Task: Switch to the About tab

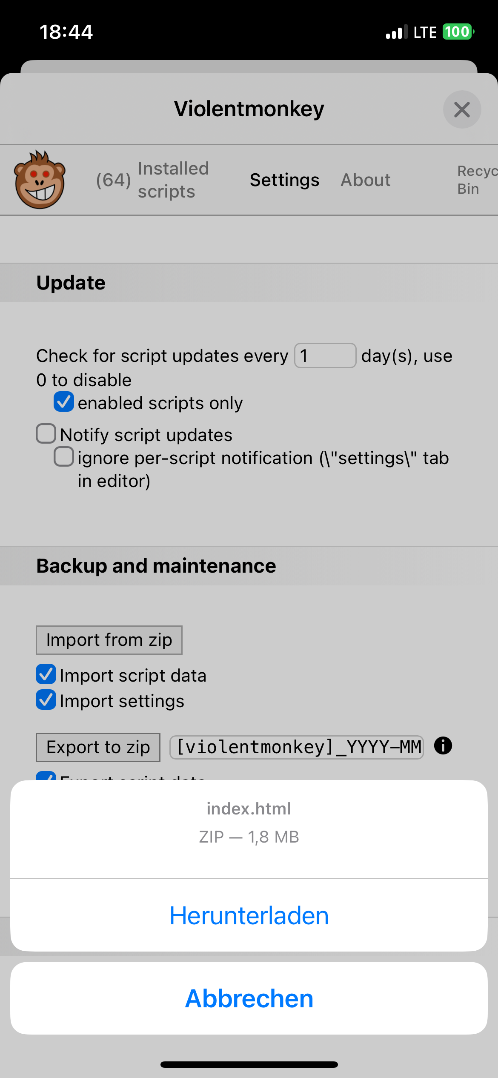Action: (365, 180)
